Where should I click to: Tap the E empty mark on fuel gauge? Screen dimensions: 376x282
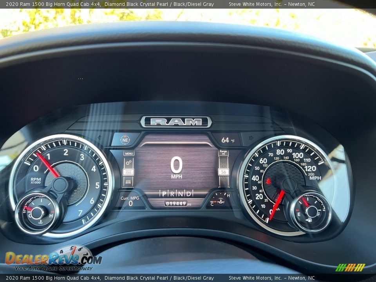tap(299, 214)
